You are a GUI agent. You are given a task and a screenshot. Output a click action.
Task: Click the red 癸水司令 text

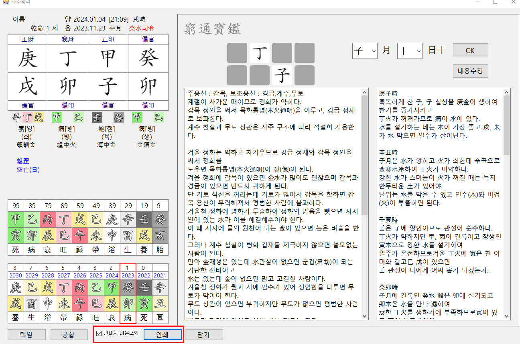(x=141, y=28)
